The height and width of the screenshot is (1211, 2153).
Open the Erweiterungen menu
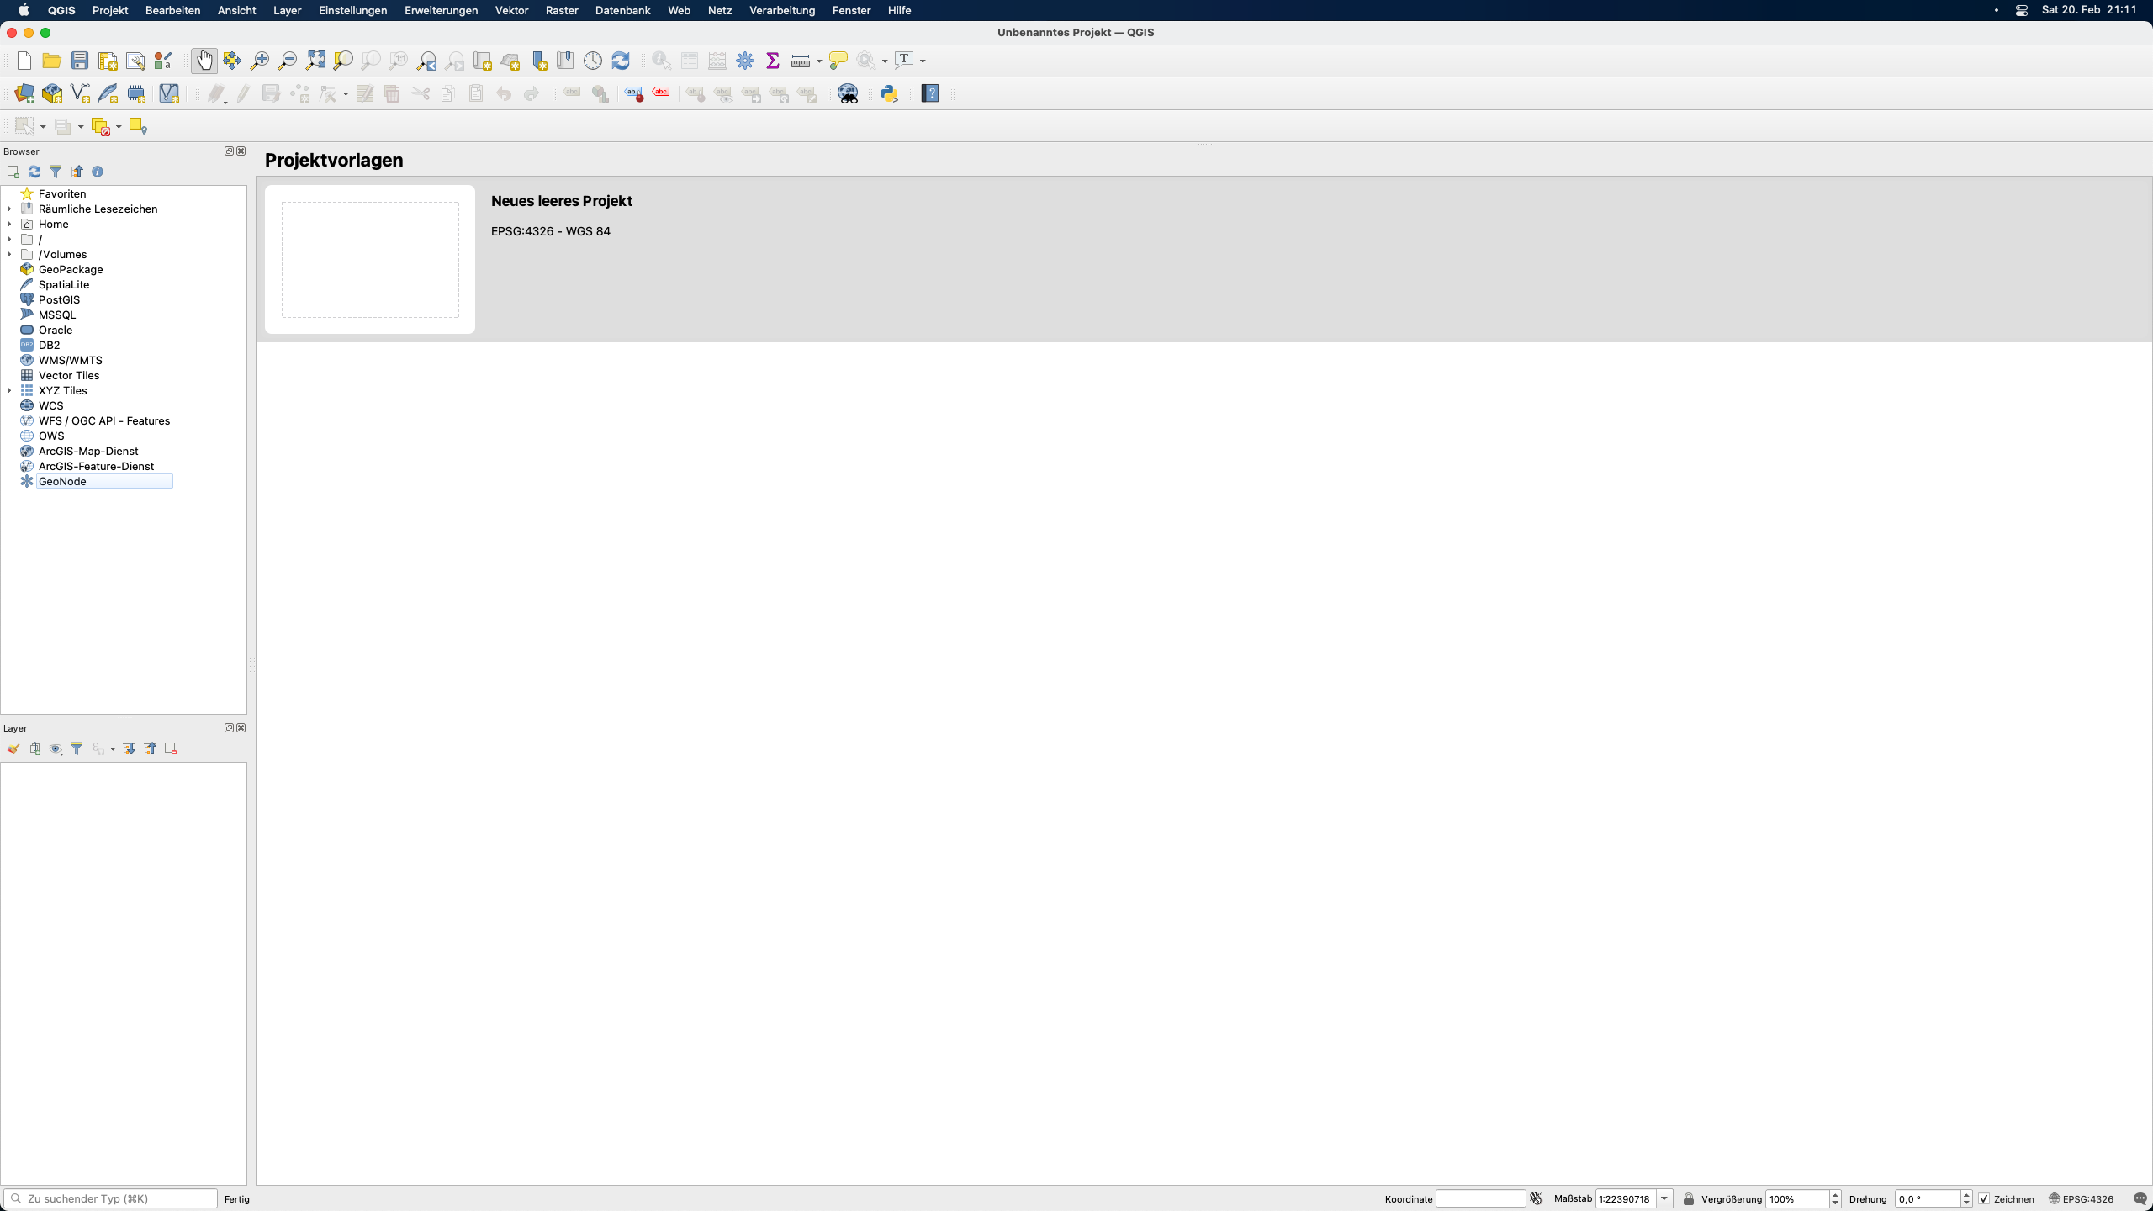pyautogui.click(x=441, y=10)
